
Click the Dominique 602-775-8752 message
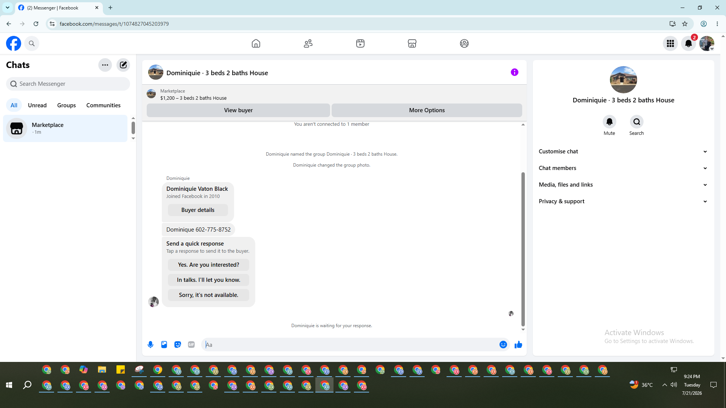click(x=199, y=230)
